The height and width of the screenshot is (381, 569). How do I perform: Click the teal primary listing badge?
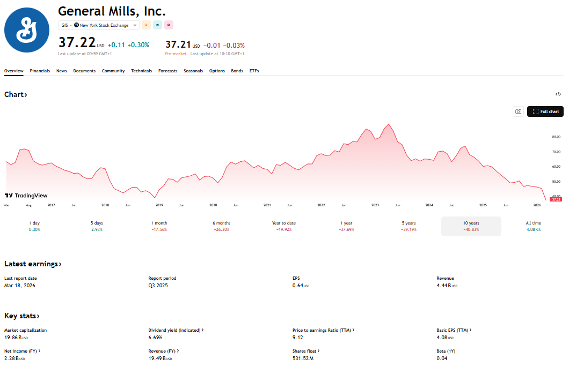click(157, 25)
